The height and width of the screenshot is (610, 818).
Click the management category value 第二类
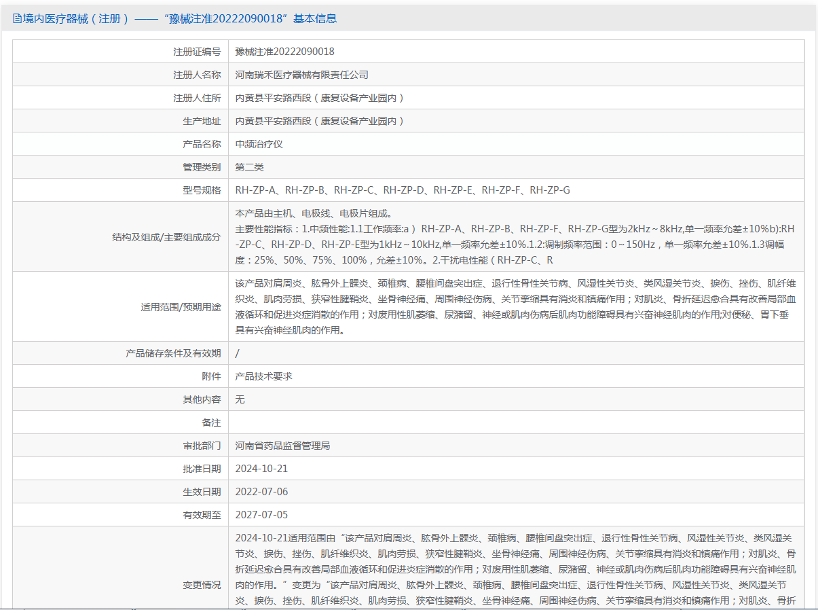(249, 167)
